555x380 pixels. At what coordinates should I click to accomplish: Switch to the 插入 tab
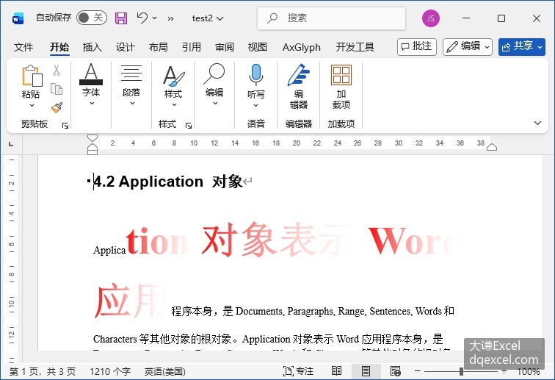pos(92,47)
